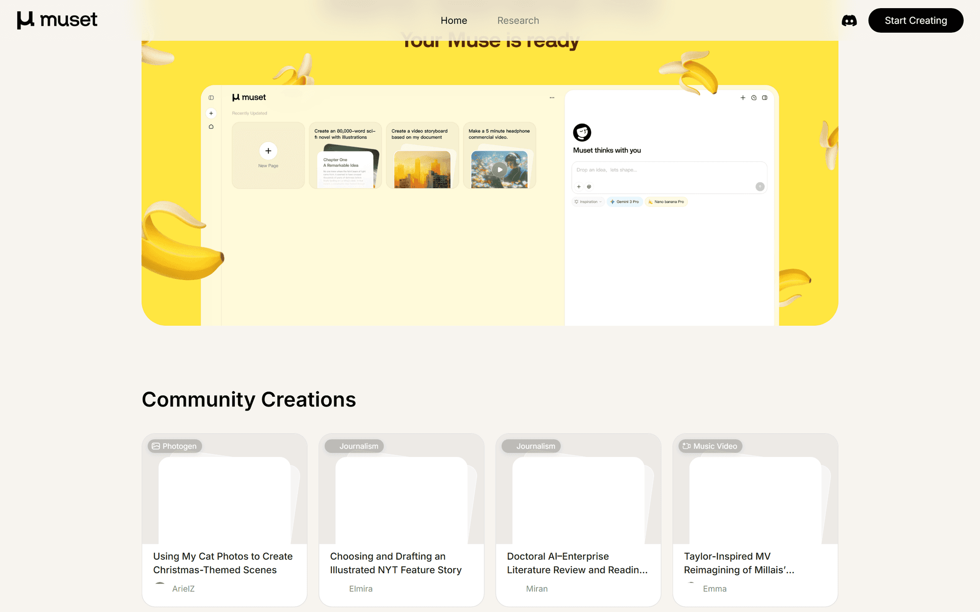
Task: Click the "New Page" label
Action: click(268, 166)
